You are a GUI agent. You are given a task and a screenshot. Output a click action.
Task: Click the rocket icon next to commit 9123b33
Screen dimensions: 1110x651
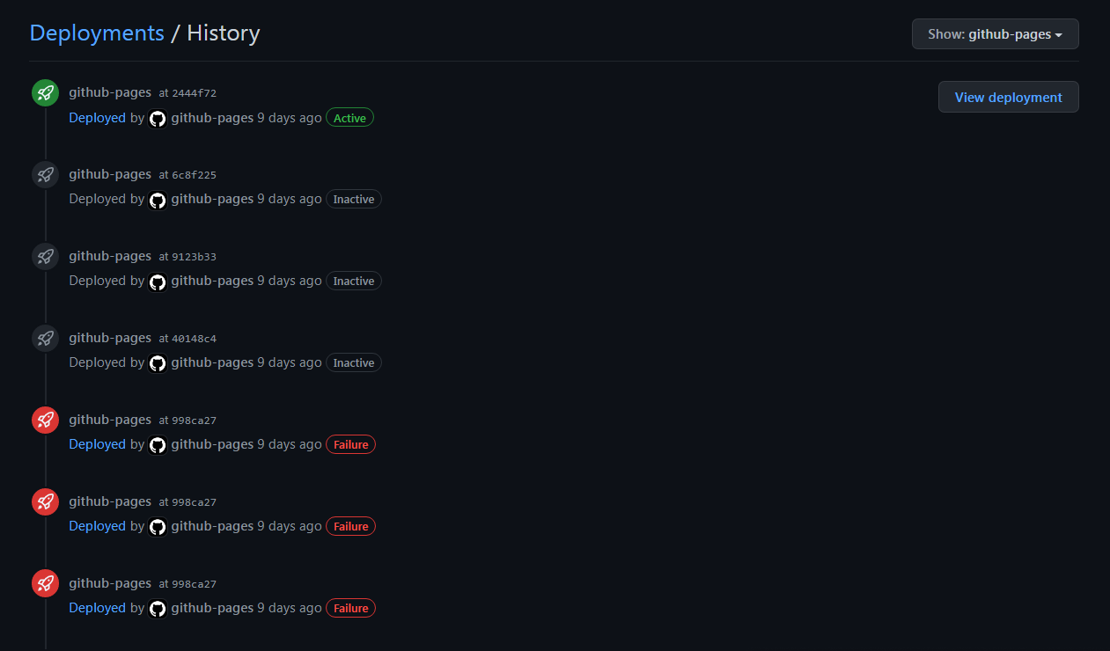[x=45, y=256]
